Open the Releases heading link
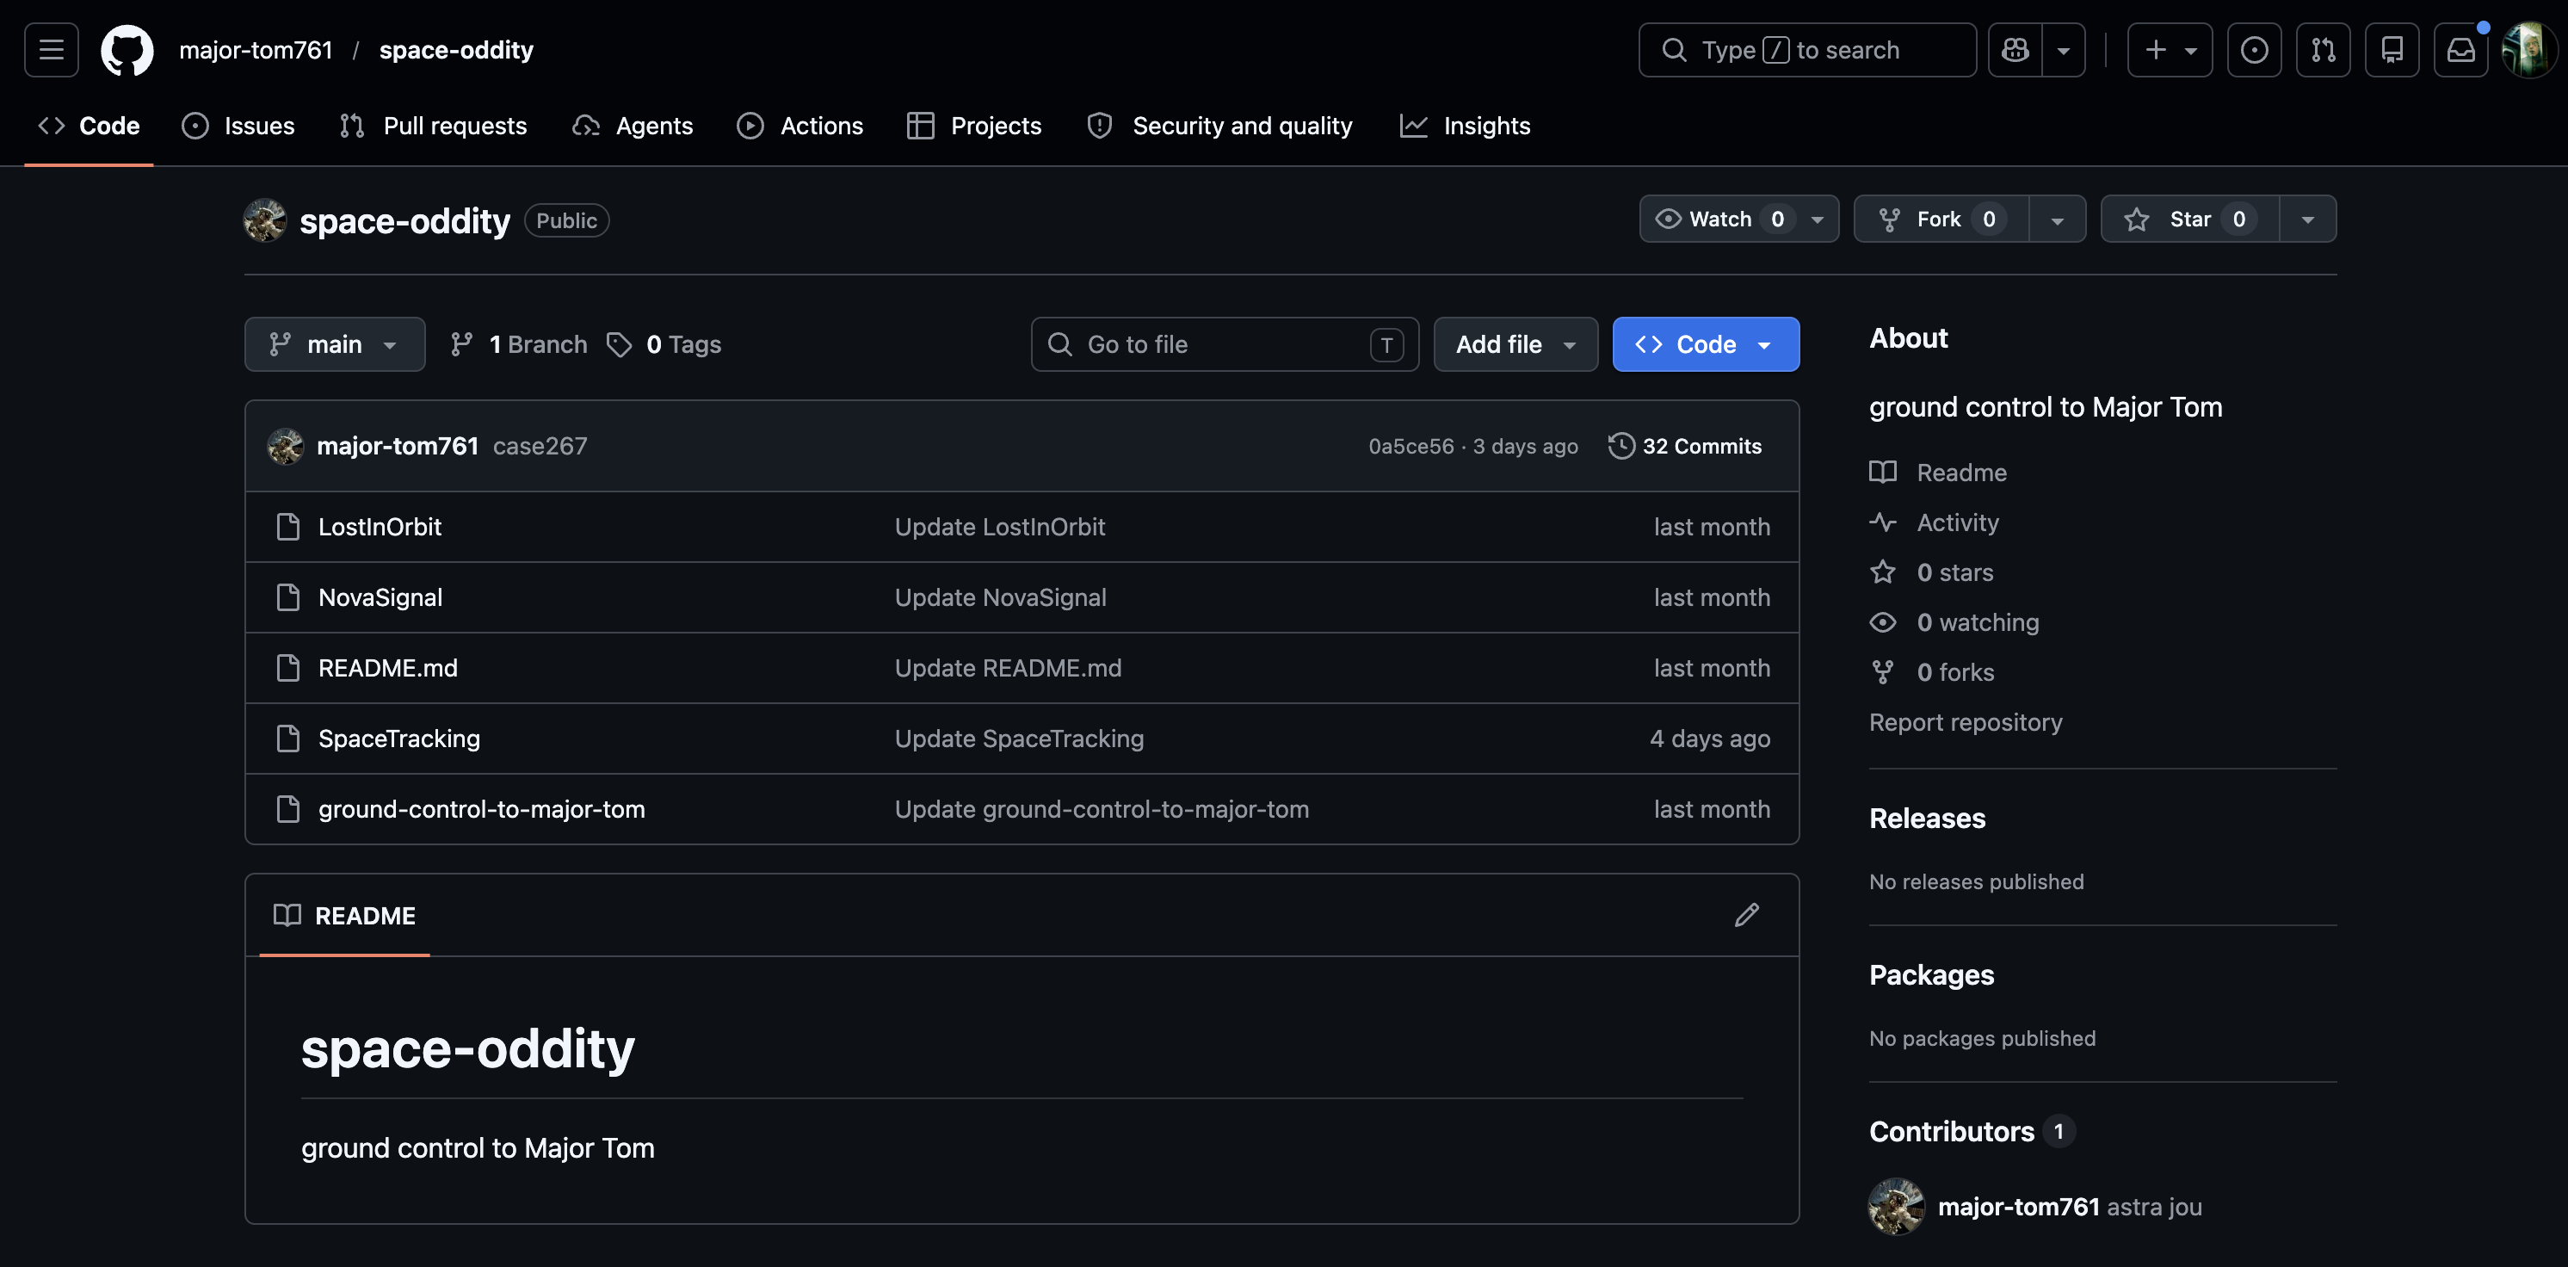This screenshot has height=1267, width=2568. point(1927,819)
